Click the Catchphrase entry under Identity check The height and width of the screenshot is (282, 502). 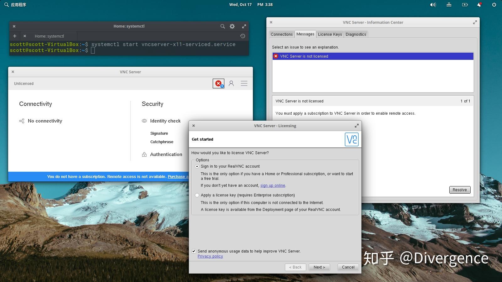[x=162, y=142]
